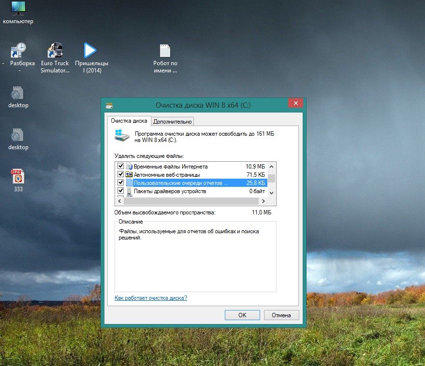The image size is (425, 366).
Task: Open the Разборка shortcut icon
Action: coord(19,51)
